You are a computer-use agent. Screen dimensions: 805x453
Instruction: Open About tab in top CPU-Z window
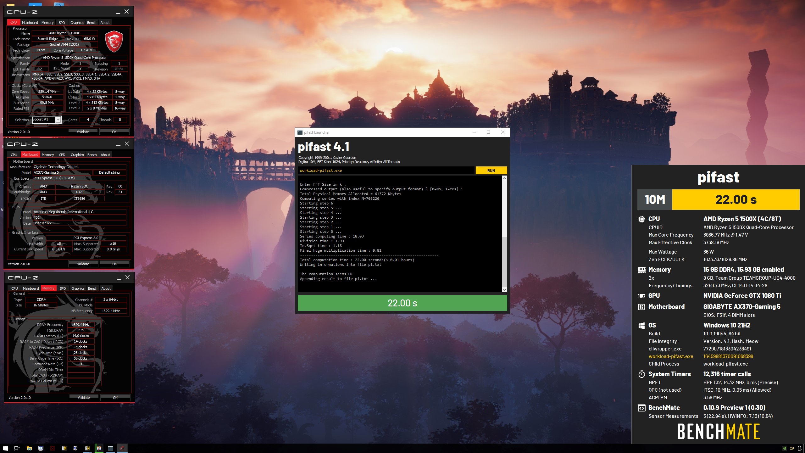click(105, 23)
